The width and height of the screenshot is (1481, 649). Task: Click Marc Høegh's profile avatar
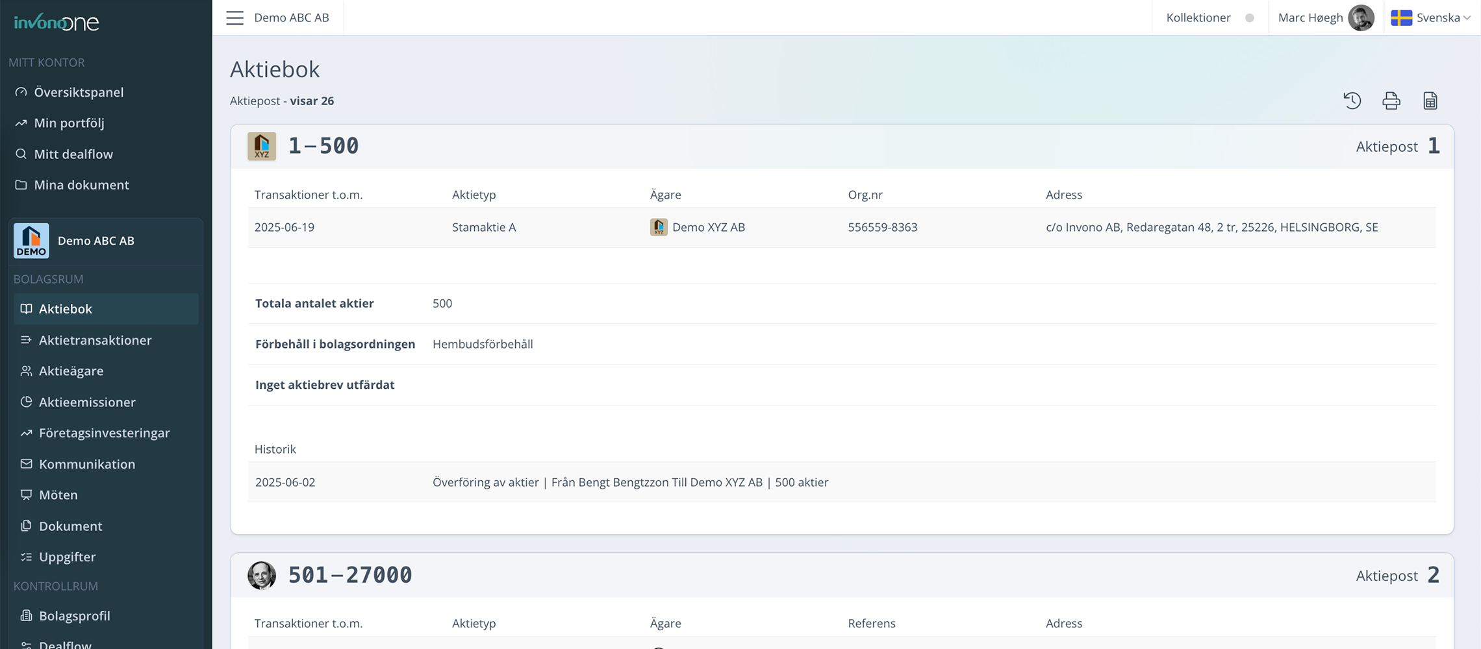(1361, 18)
